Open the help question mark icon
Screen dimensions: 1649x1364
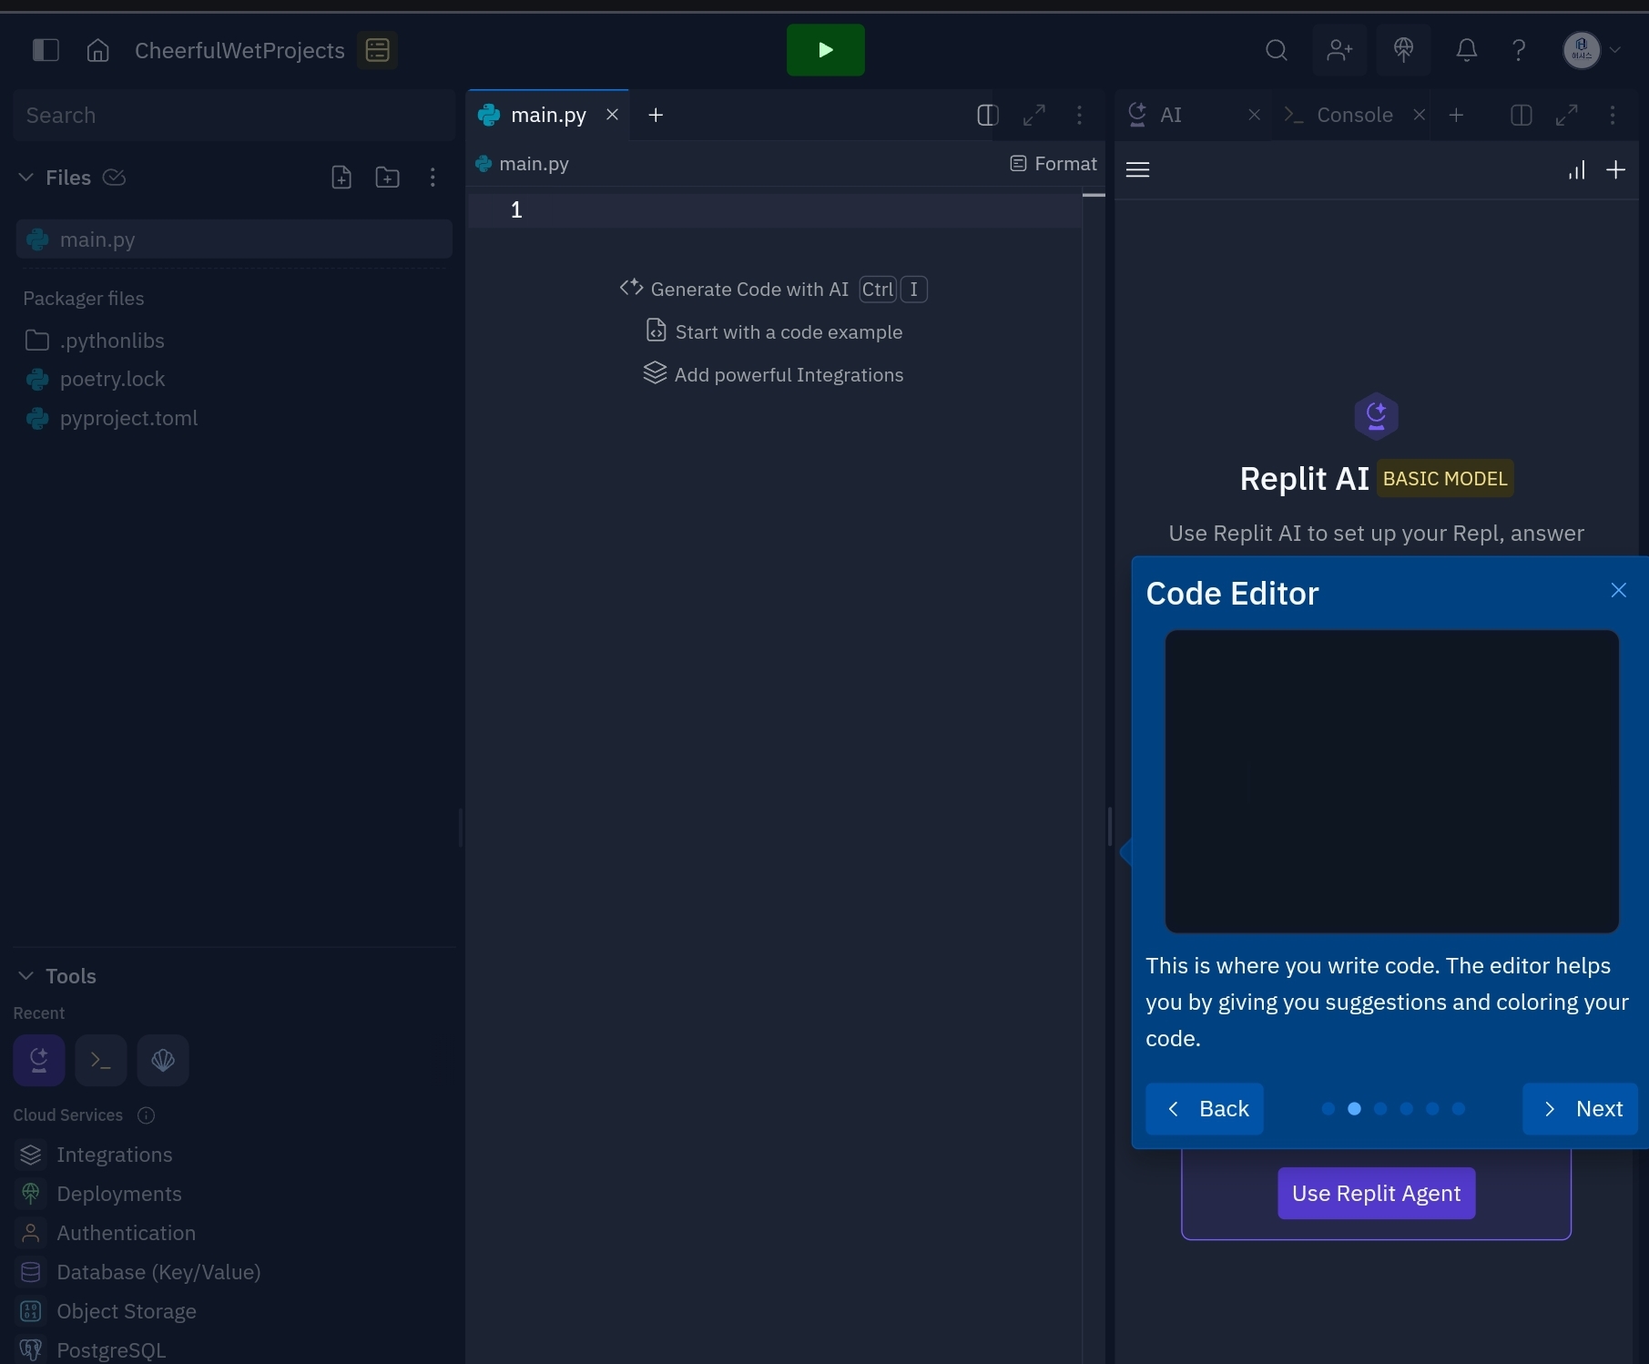[x=1519, y=50]
